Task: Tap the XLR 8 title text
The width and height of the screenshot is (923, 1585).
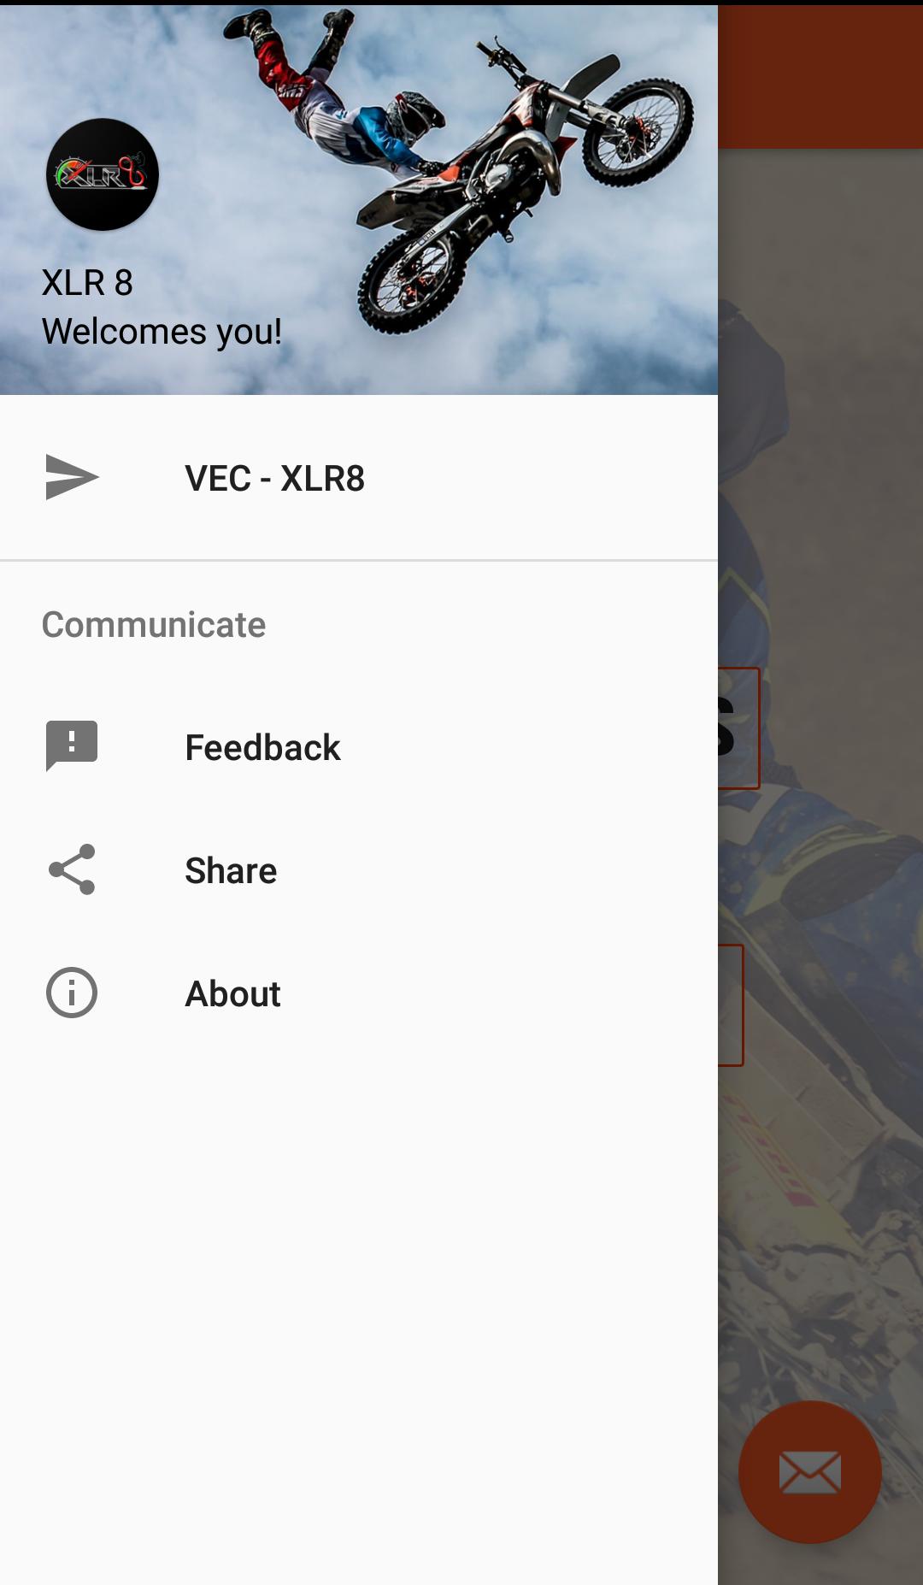Action: click(x=87, y=283)
